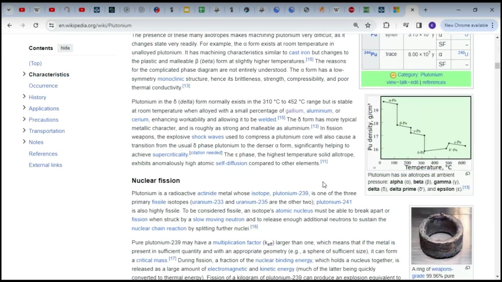
Task: Switch to the blue and red circle tab
Action: click(x=156, y=10)
